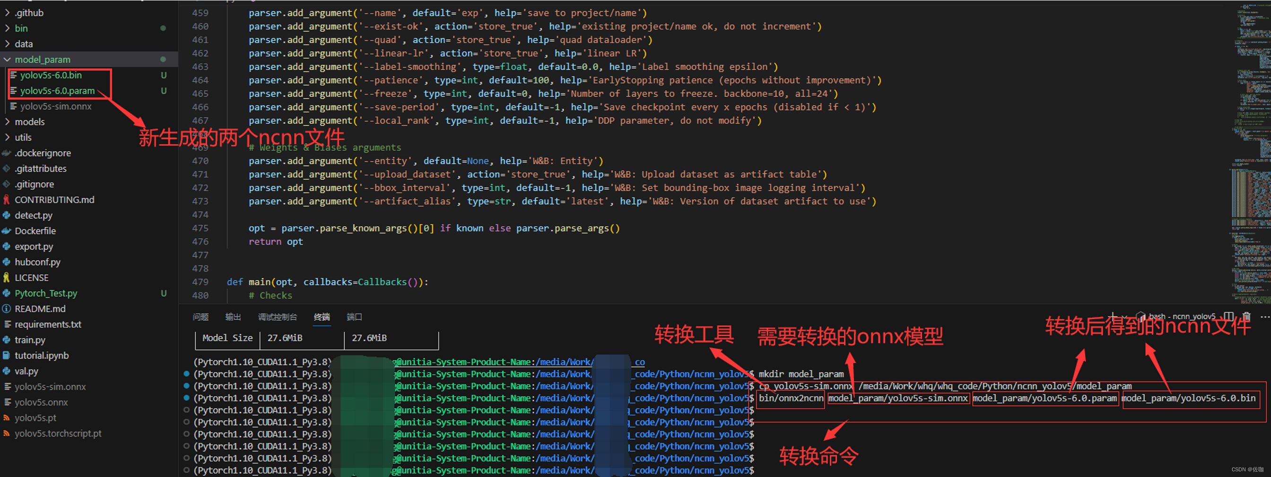Click the README.md info icon
The image size is (1271, 477).
click(7, 309)
